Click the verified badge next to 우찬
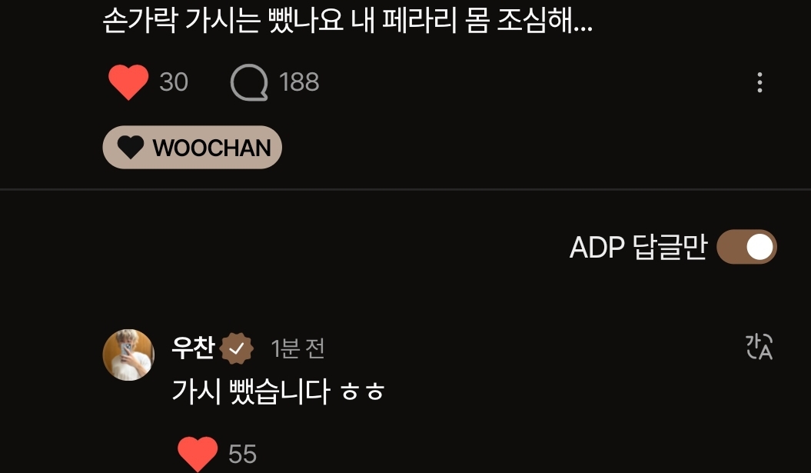The height and width of the screenshot is (473, 811). 236,349
